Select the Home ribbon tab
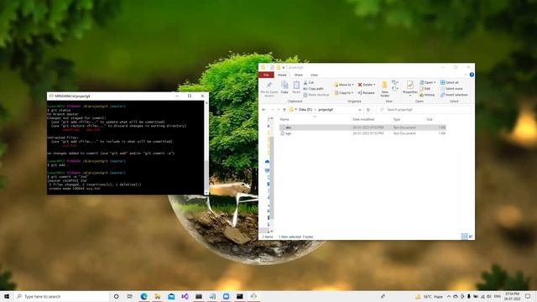This screenshot has width=537, height=302. pos(282,75)
